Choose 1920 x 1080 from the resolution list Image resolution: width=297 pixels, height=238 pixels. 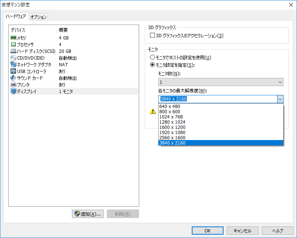(221, 133)
